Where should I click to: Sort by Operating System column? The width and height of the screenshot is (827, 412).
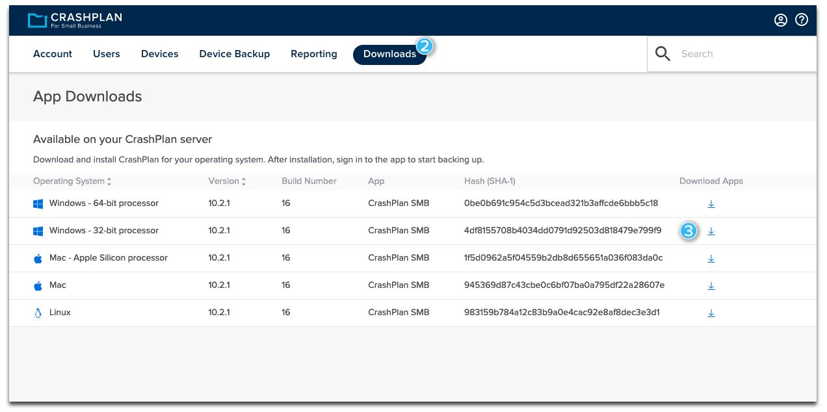pos(72,181)
